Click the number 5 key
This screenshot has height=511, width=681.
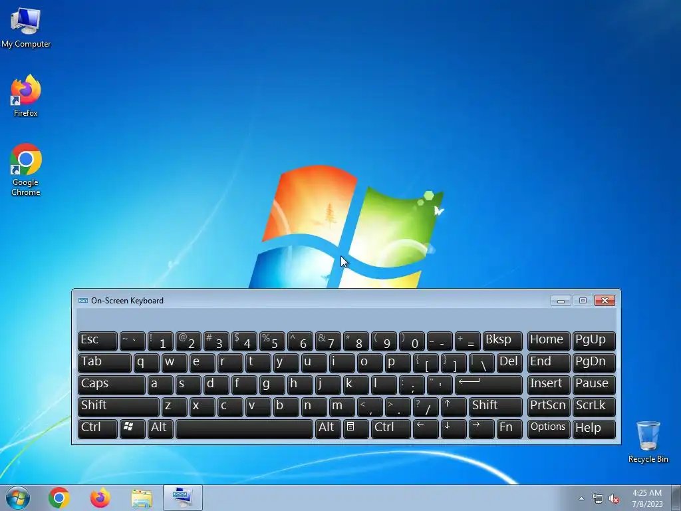(271, 341)
